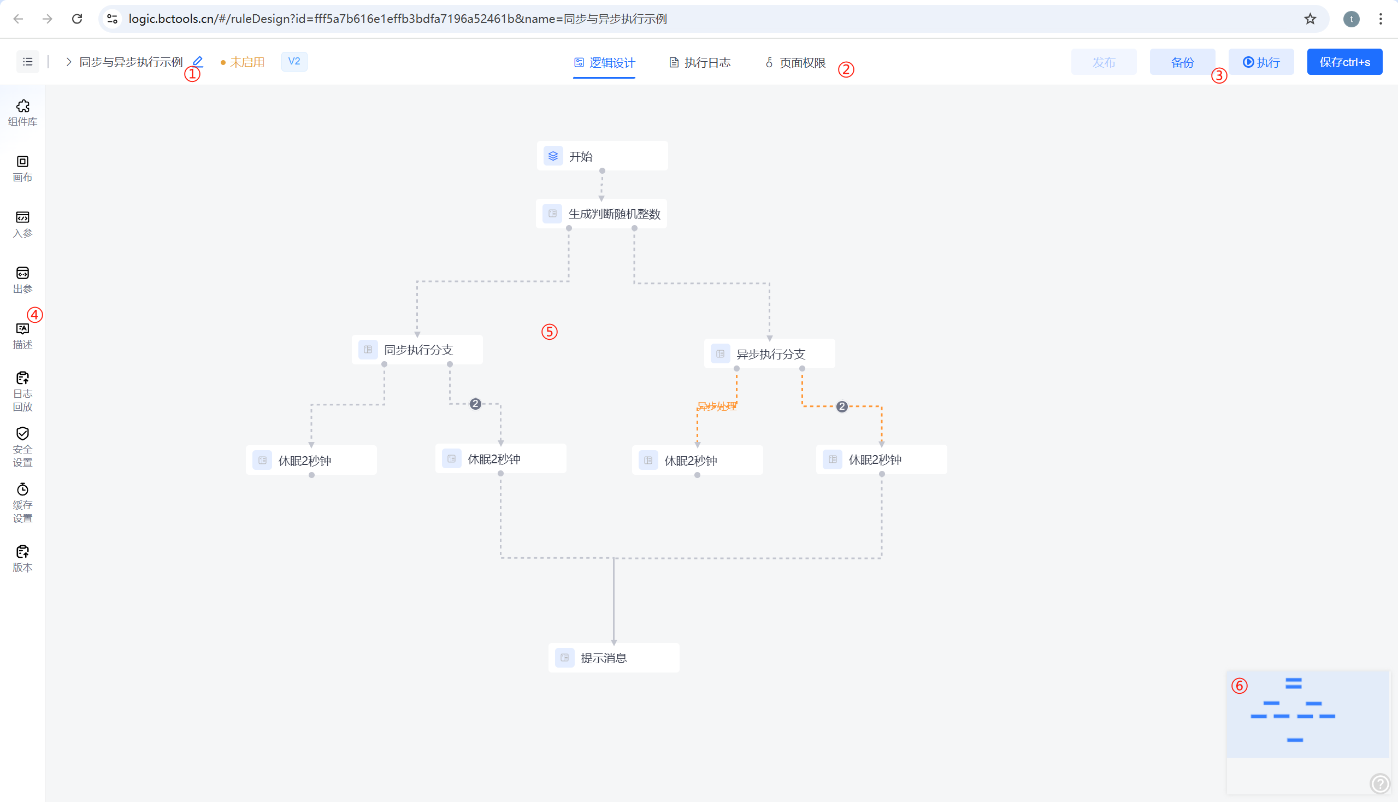Switch to the 页面权限 tab
This screenshot has height=802, width=1398.
[795, 63]
